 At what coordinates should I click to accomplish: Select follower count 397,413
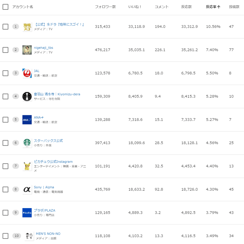pos(102,143)
